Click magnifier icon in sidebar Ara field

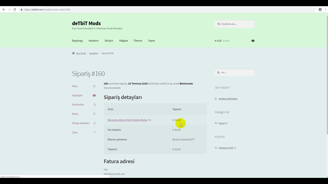pyautogui.click(x=218, y=72)
